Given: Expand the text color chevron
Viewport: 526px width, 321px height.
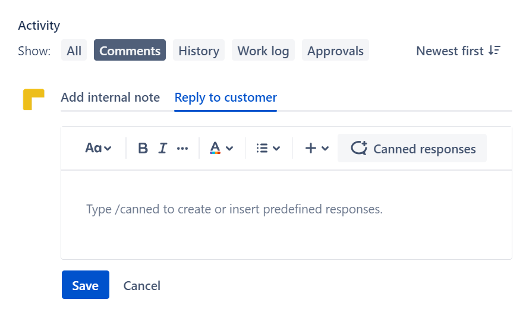Looking at the screenshot, I should (x=229, y=149).
